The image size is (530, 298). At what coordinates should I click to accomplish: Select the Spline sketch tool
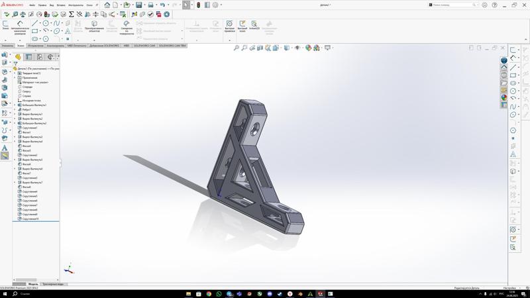(x=56, y=23)
